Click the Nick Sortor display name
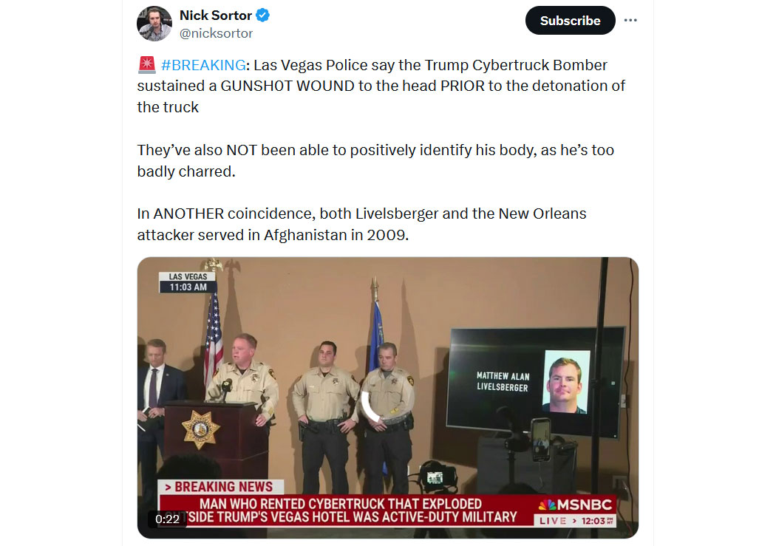776x546 pixels. point(216,16)
